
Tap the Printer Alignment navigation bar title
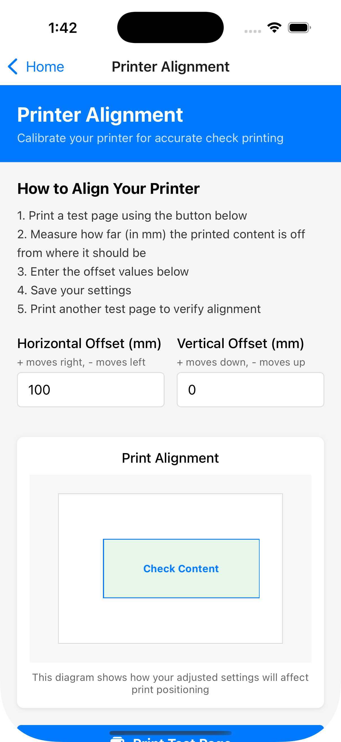[x=170, y=67]
